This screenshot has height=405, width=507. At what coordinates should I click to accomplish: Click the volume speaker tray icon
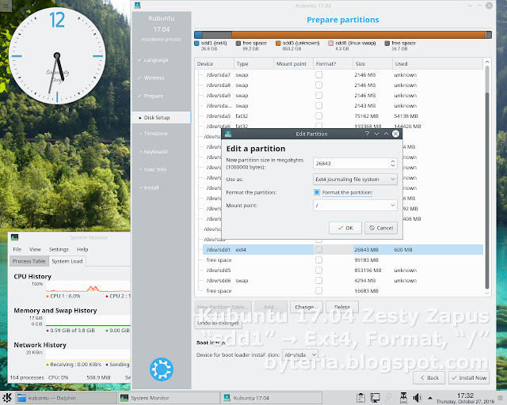(417, 398)
